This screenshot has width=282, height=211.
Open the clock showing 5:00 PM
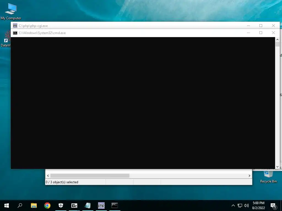258,206
